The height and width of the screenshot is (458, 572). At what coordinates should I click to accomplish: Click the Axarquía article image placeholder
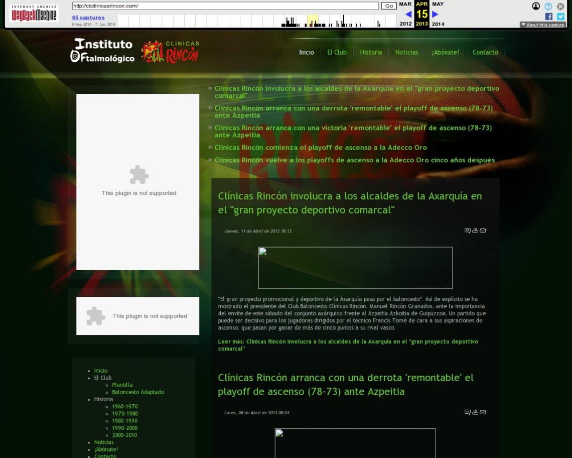[355, 268]
